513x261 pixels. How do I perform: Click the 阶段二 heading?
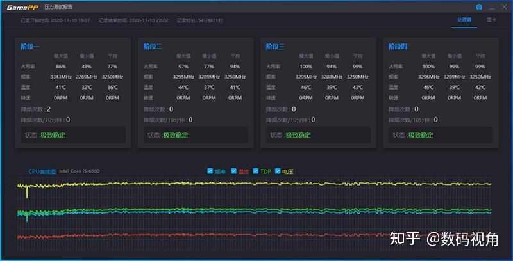tap(153, 47)
